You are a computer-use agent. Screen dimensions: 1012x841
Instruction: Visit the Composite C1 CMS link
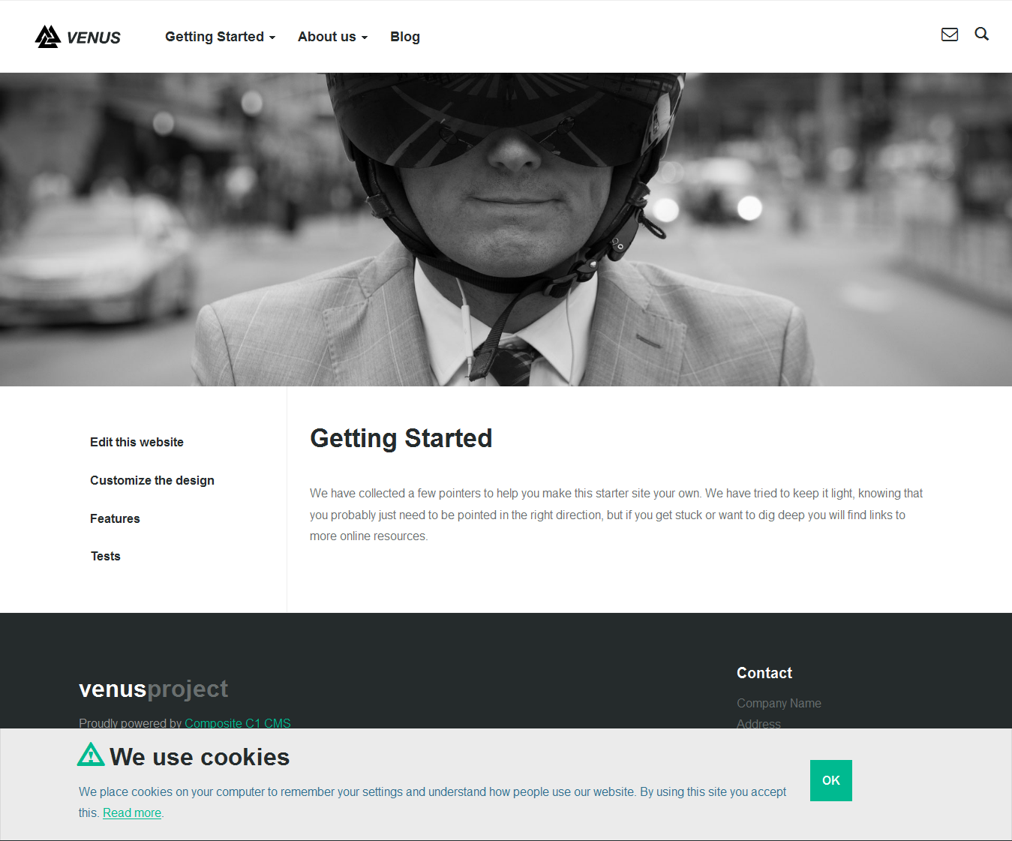[238, 723]
